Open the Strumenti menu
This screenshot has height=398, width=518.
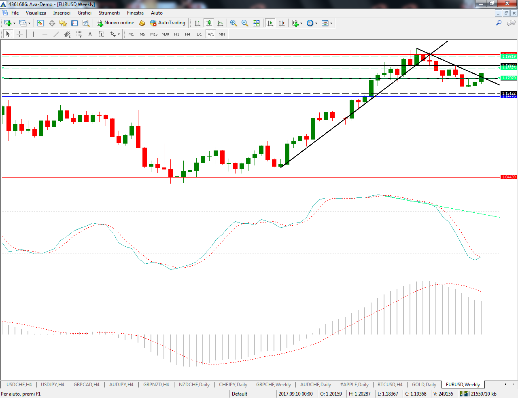[109, 13]
